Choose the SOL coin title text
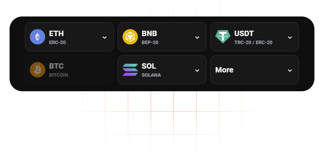 tap(149, 66)
